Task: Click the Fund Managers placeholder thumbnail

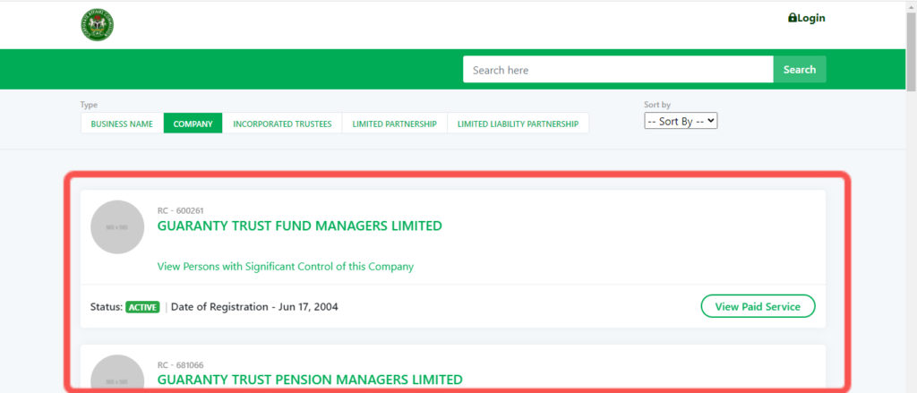Action: (x=117, y=226)
